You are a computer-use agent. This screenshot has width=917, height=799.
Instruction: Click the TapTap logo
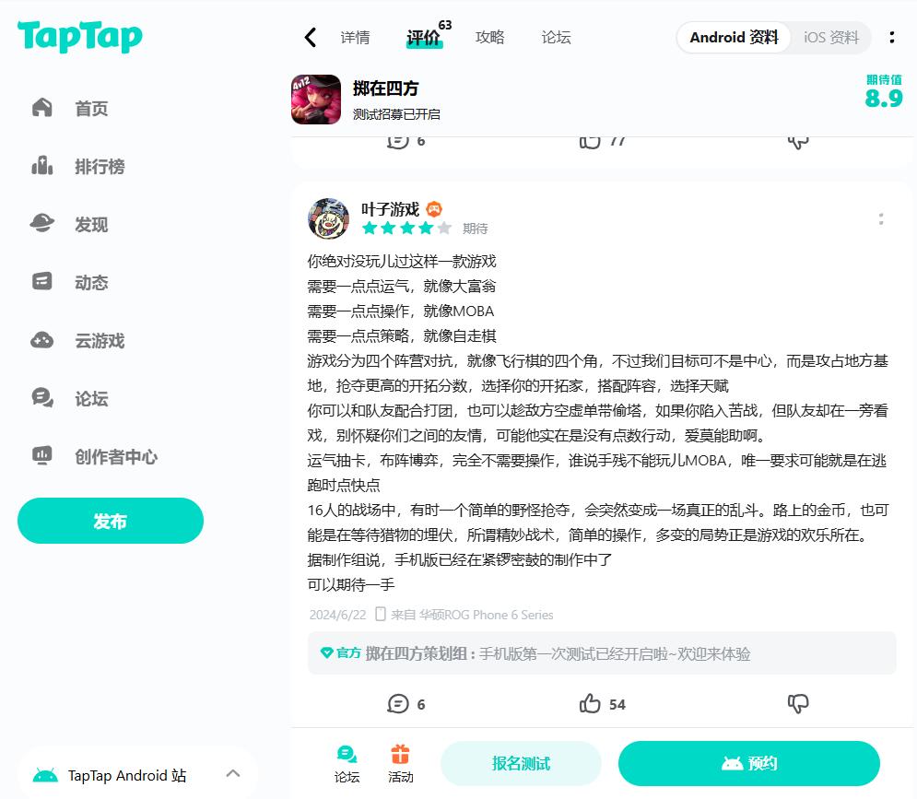[x=79, y=36]
